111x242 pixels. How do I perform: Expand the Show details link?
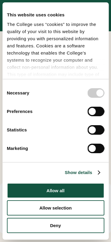point(78,173)
